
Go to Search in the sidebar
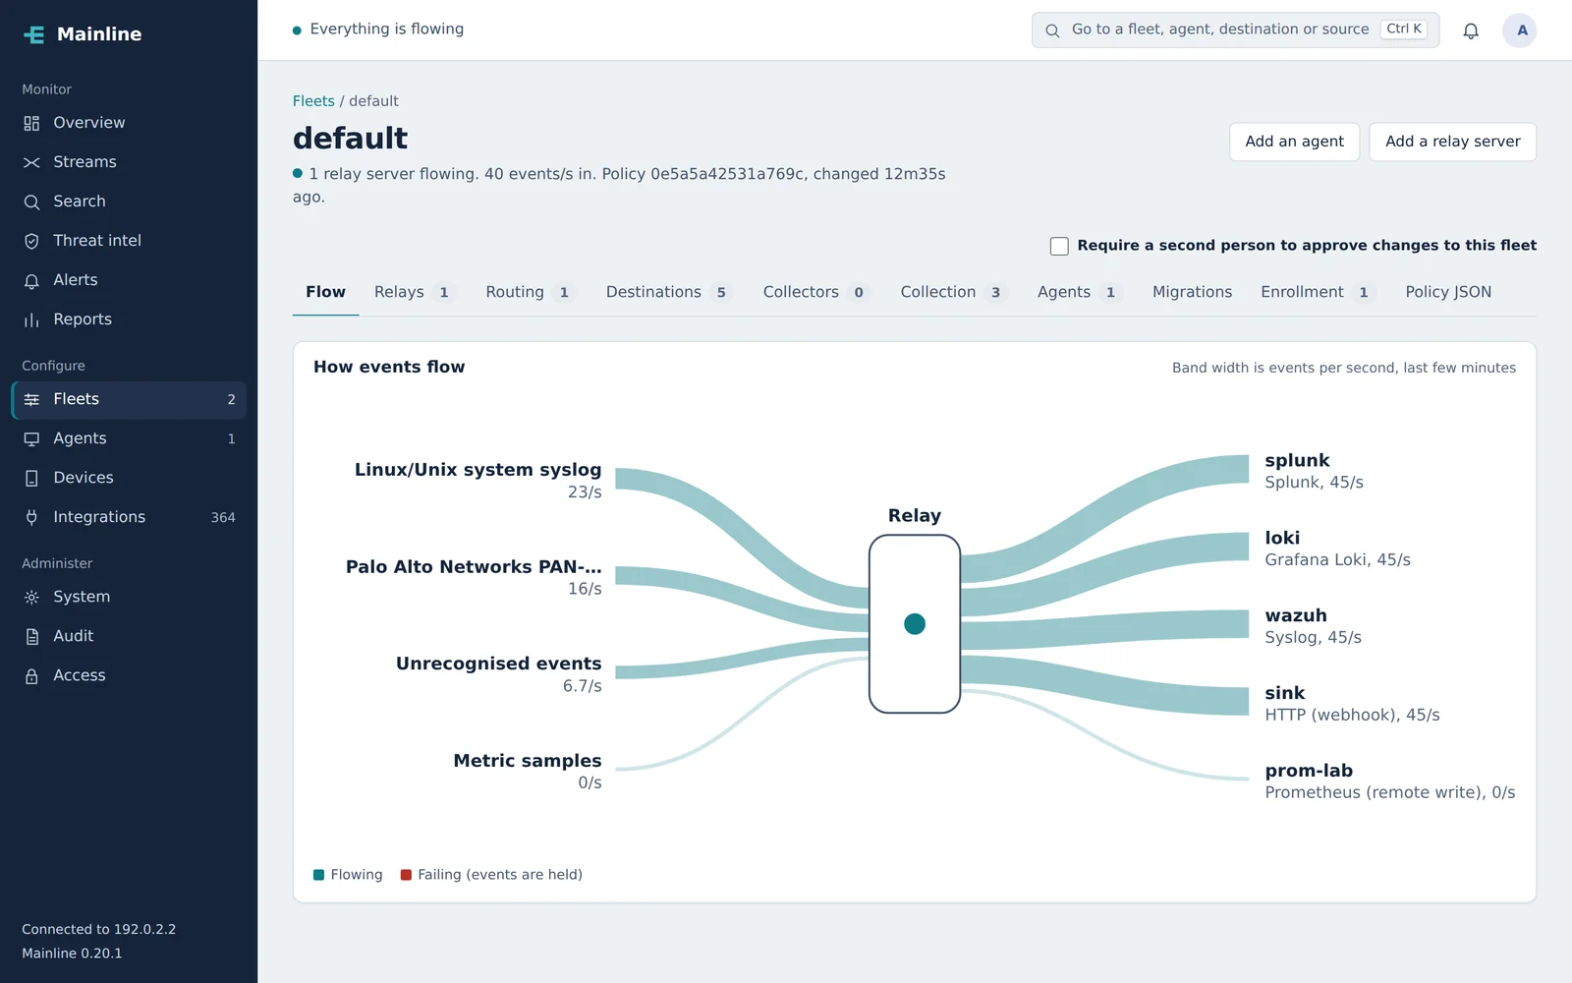(x=129, y=202)
